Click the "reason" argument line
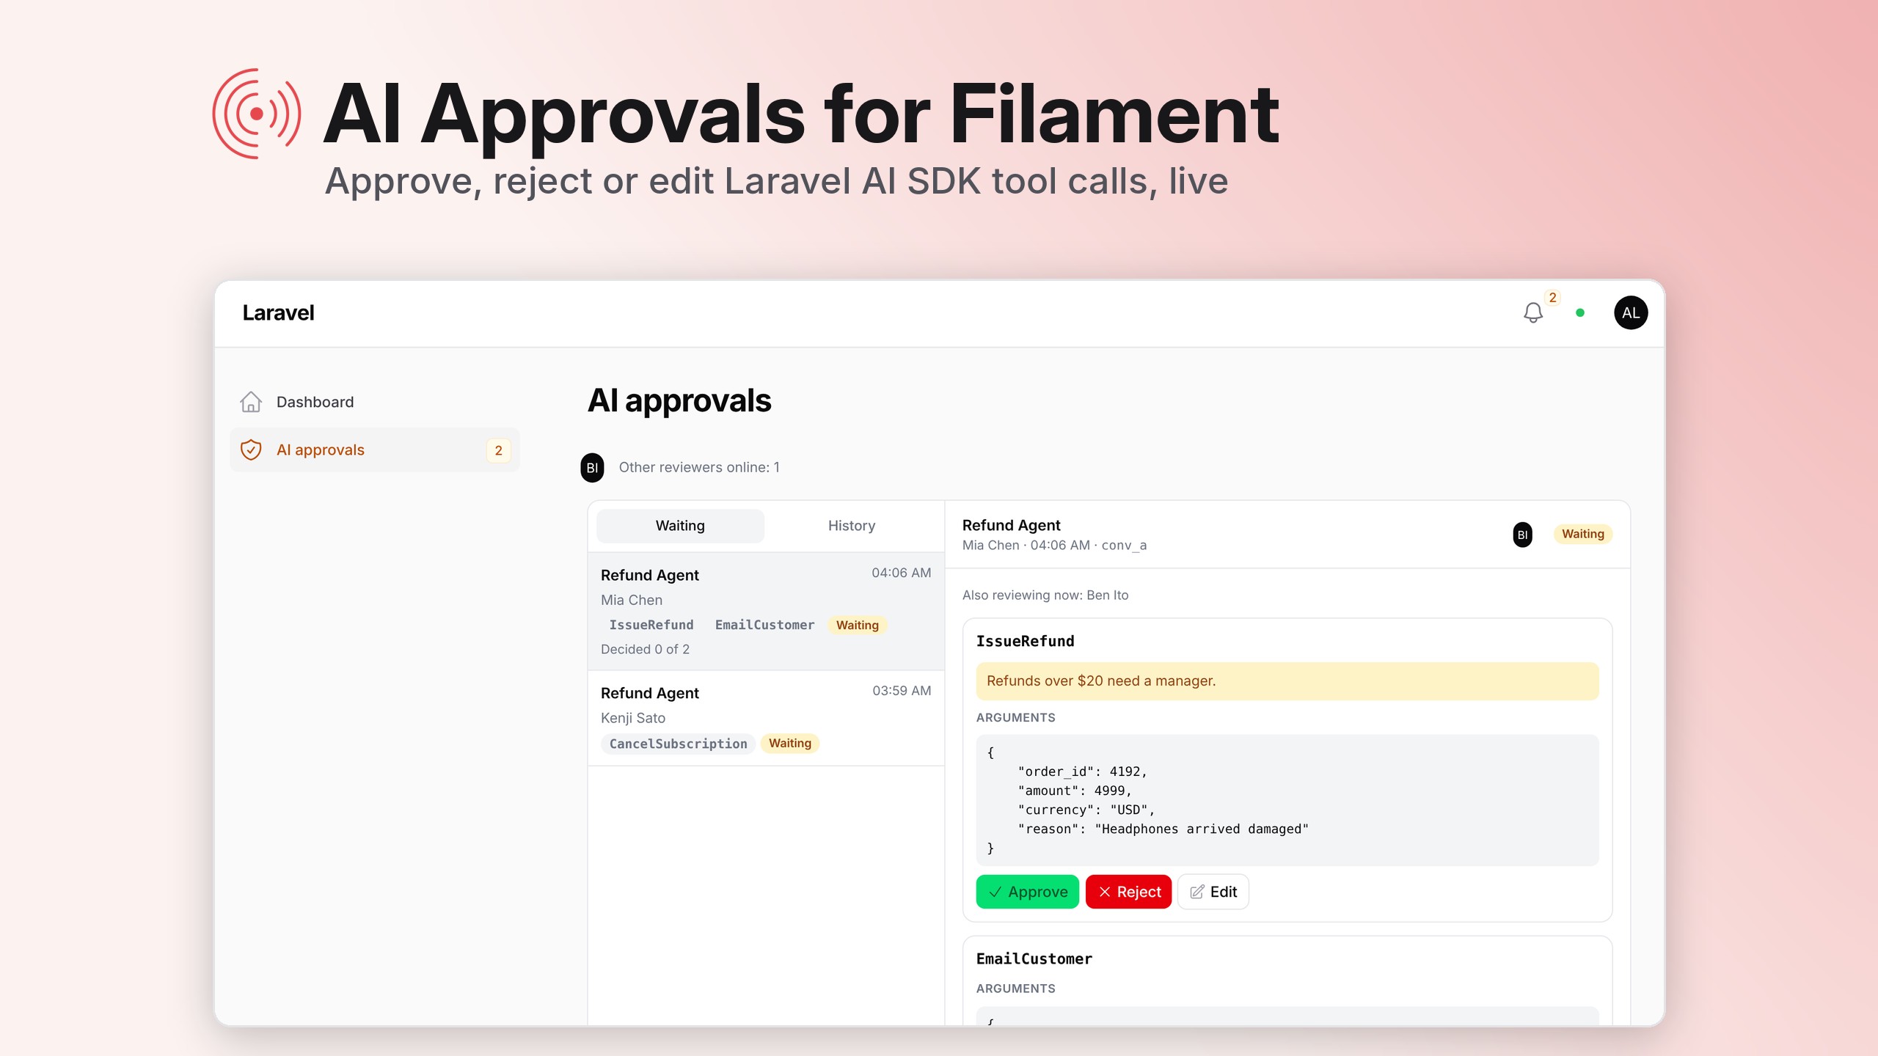This screenshot has width=1878, height=1056. 1163,829
